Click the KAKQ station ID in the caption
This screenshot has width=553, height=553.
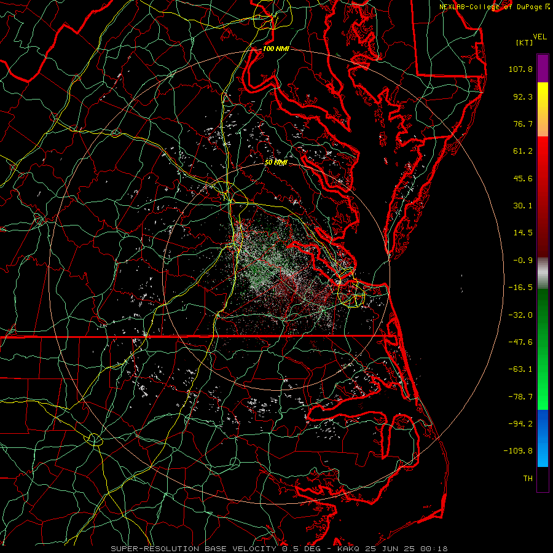(x=348, y=549)
